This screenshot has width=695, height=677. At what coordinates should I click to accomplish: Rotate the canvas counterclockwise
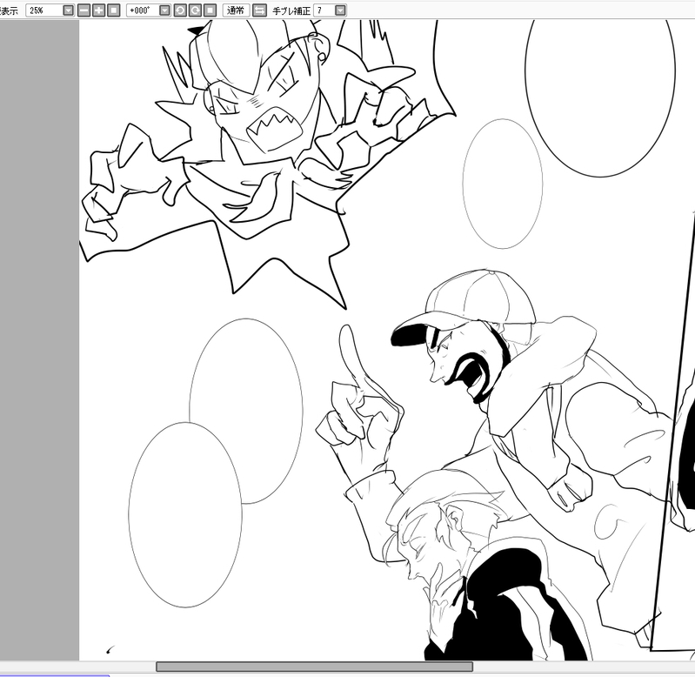(180, 10)
